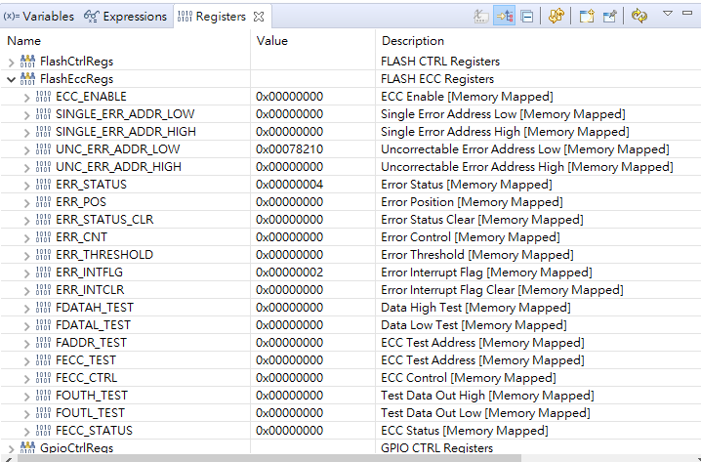The image size is (701, 462).
Task: Toggle Pin to Debug Context
Action: pos(610,17)
